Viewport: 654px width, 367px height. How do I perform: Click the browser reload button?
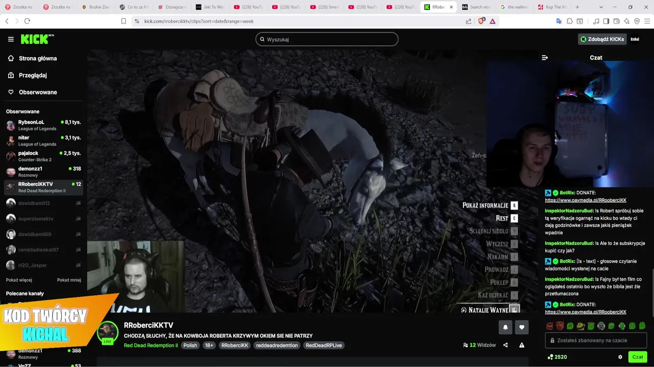pos(27,21)
